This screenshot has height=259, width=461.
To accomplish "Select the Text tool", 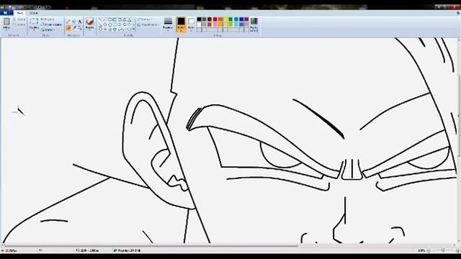I will 80,22.
